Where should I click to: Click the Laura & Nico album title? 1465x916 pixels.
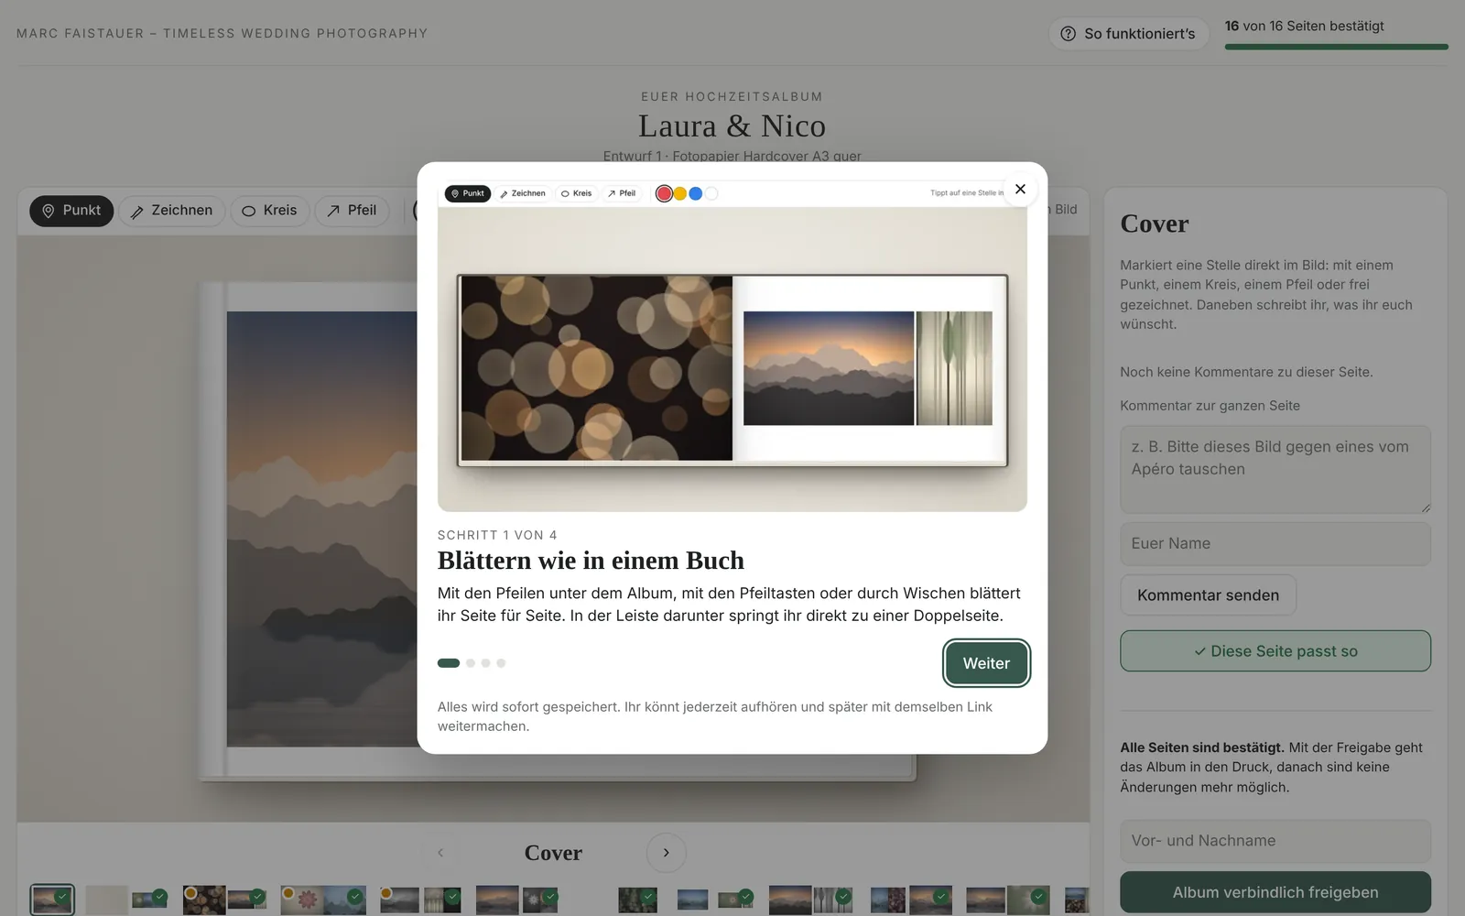click(x=732, y=125)
